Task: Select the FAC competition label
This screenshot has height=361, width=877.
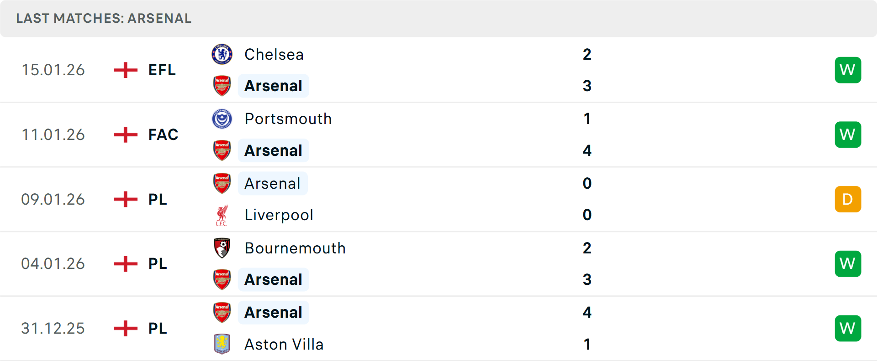Action: coord(163,135)
